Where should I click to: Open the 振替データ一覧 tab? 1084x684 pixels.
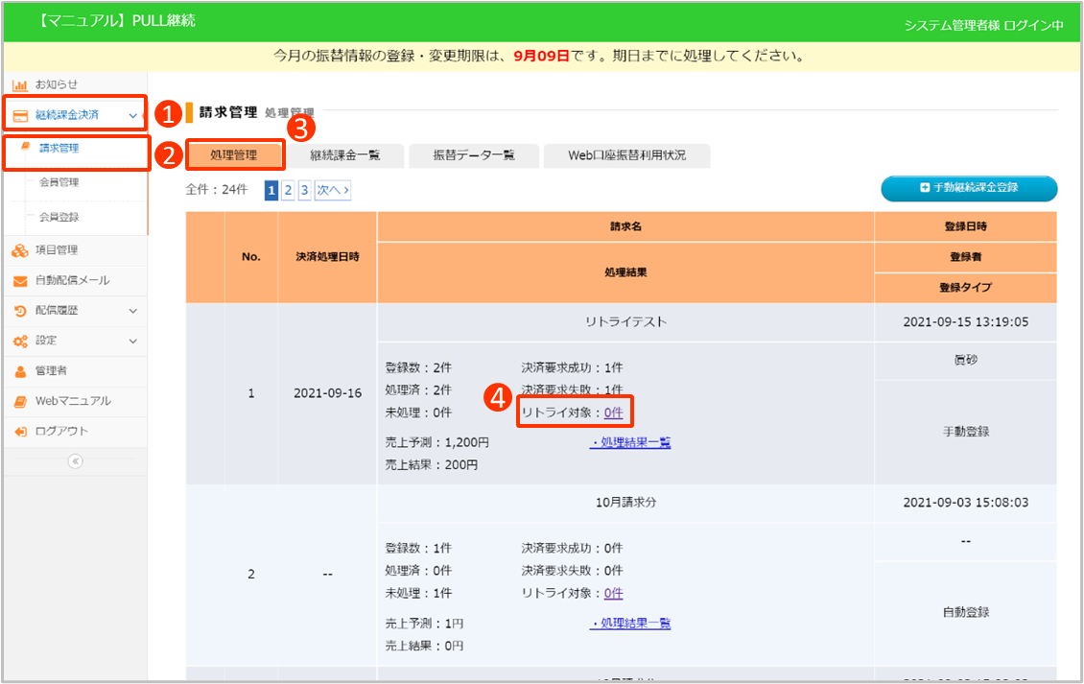coord(474,155)
